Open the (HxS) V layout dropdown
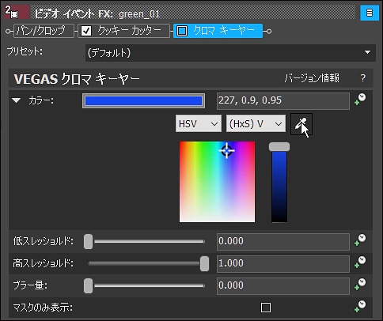The height and width of the screenshot is (321, 383). [x=256, y=123]
